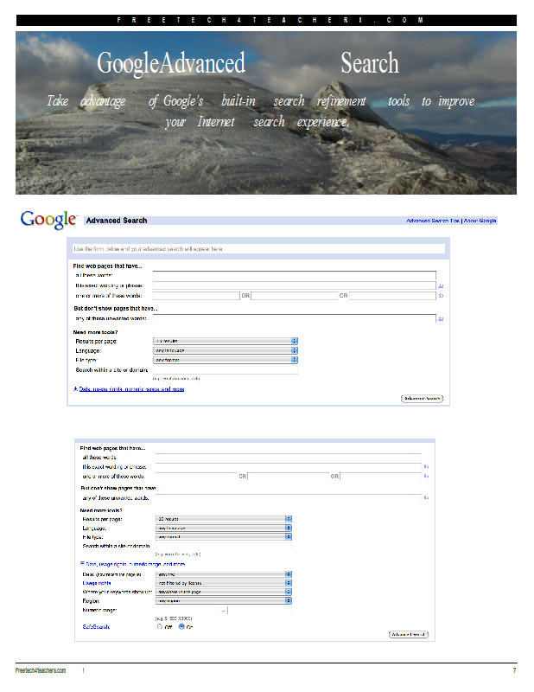Open the Region 'any region' dropdown
Image resolution: width=534 pixels, height=692 pixels.
tap(224, 600)
